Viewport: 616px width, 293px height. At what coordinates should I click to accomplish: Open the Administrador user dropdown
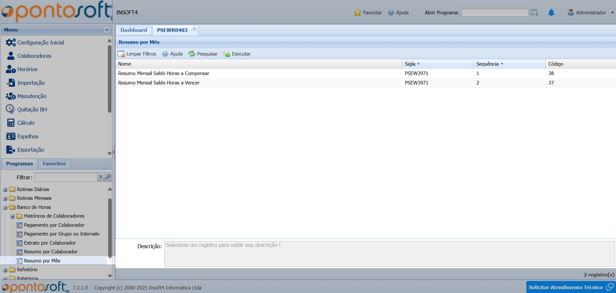point(591,13)
